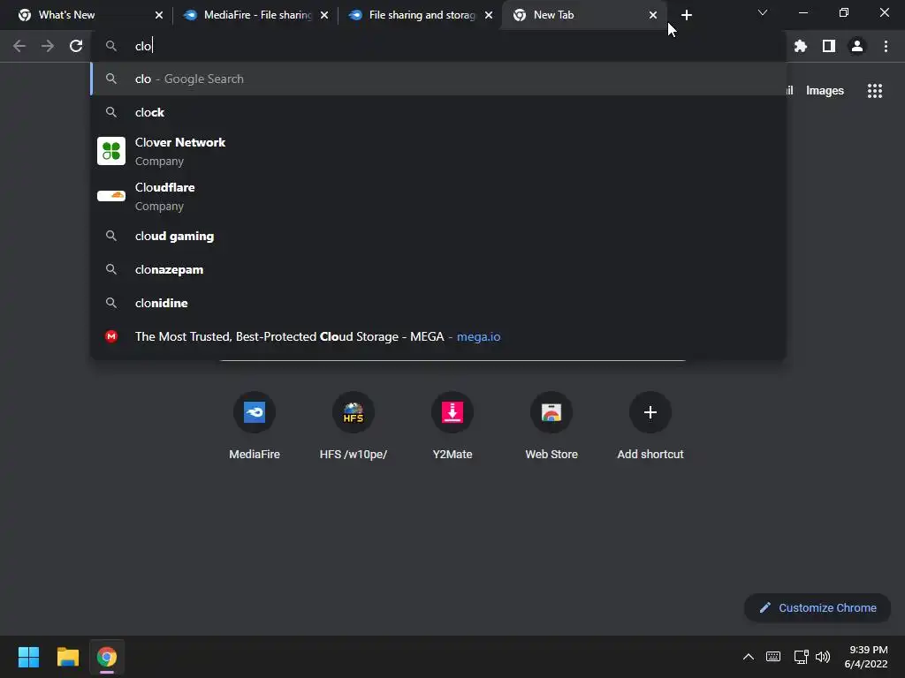Open the profile avatar icon

[857, 46]
